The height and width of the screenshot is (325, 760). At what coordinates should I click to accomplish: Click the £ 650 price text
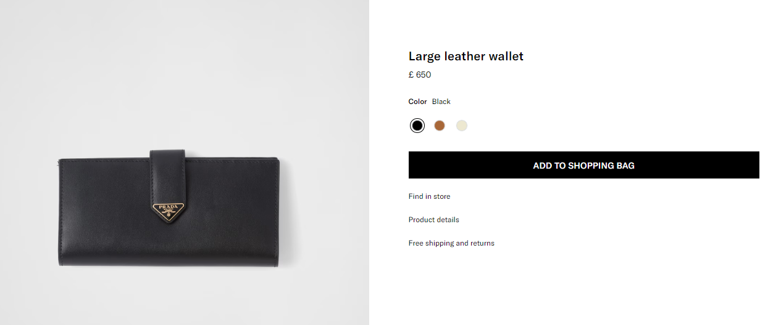point(420,74)
